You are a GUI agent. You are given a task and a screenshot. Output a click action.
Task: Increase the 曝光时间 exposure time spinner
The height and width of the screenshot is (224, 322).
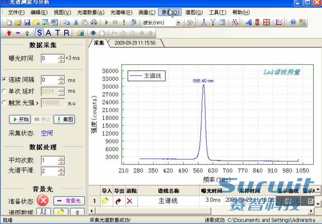61,57
